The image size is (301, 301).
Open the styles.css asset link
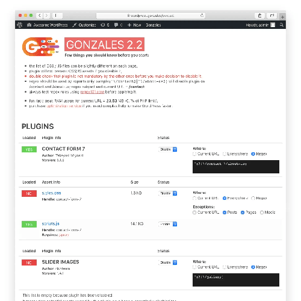tap(51, 193)
